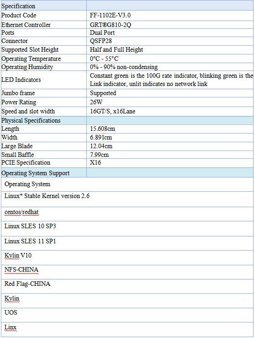
Task: Select the 'Specification' header cell
Action: click(44, 5)
